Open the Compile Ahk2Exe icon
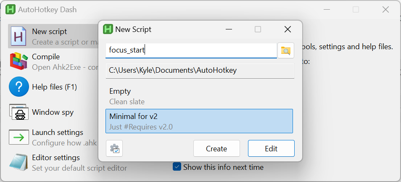 [18, 61]
